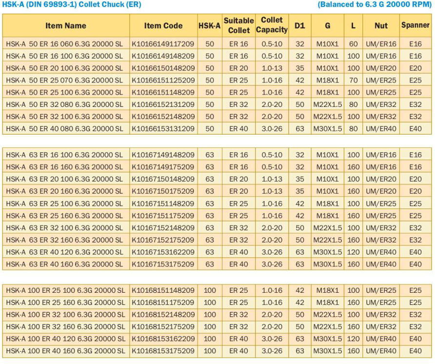This screenshot has width=435, height=364.
Task: Click nut UM/ER20 in the K10166150148209 row
Action: (381, 68)
